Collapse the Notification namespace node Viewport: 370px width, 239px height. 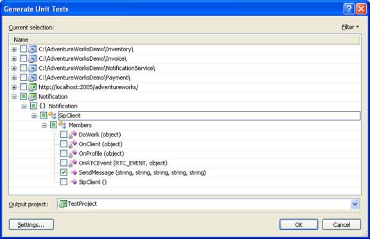point(24,106)
